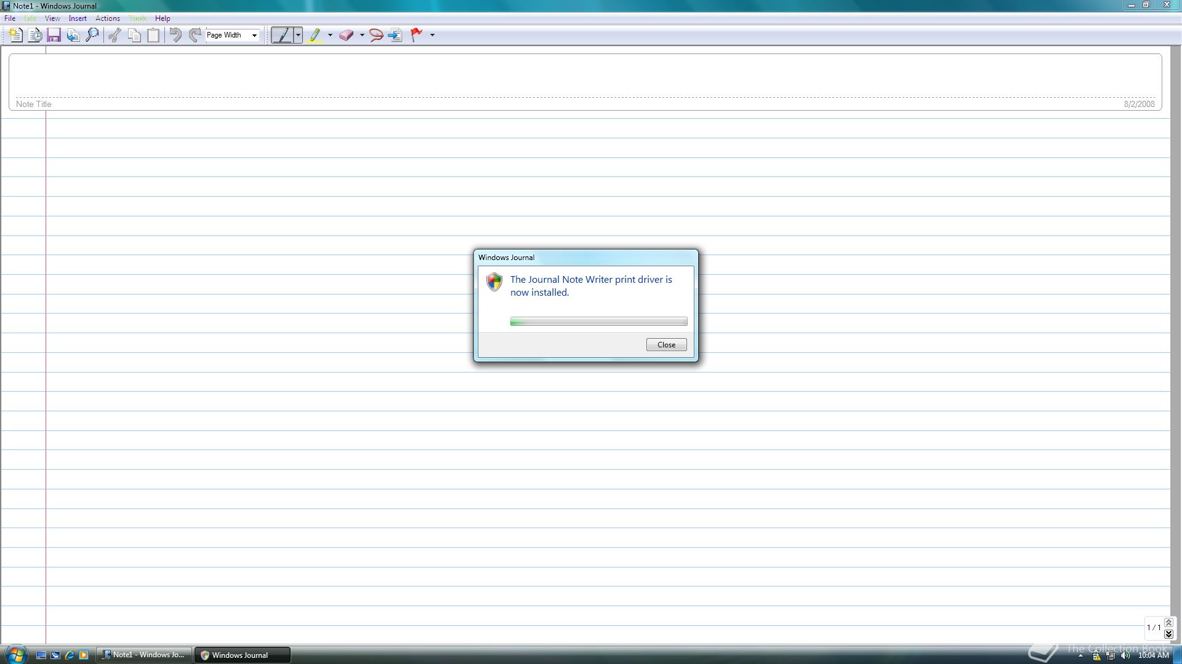Click the dialog message about print driver
Image resolution: width=1182 pixels, height=664 pixels.
pos(591,286)
